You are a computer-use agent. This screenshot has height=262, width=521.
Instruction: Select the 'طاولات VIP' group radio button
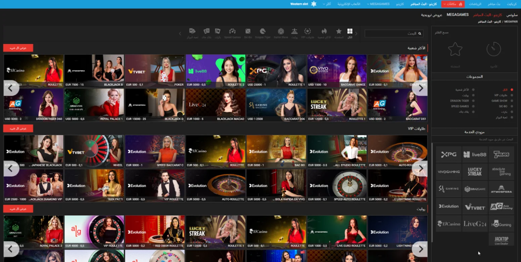coord(512,95)
